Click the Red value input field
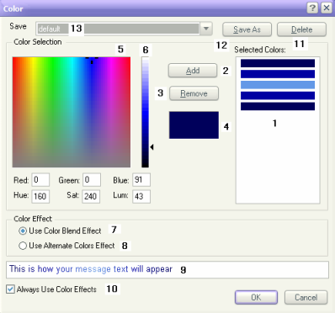335x313 pixels. [40, 180]
